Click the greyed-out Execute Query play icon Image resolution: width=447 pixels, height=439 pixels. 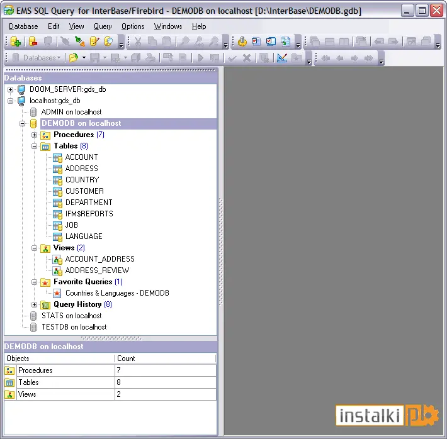(x=200, y=58)
